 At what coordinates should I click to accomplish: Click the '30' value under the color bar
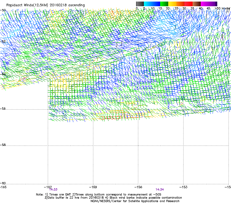click(x=184, y=8)
